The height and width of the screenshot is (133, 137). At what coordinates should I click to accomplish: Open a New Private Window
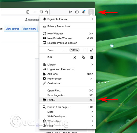point(68,38)
